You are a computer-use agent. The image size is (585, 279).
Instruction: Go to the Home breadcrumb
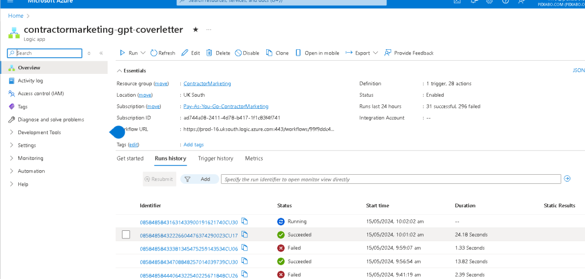pos(15,15)
